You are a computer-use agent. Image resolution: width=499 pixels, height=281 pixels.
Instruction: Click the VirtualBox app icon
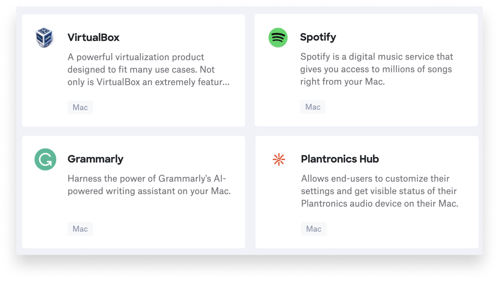click(x=45, y=37)
